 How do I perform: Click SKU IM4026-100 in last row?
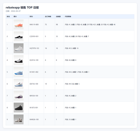click(34, 120)
